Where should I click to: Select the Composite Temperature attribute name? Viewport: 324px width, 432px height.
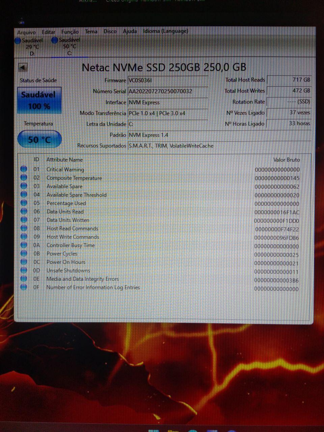(74, 178)
